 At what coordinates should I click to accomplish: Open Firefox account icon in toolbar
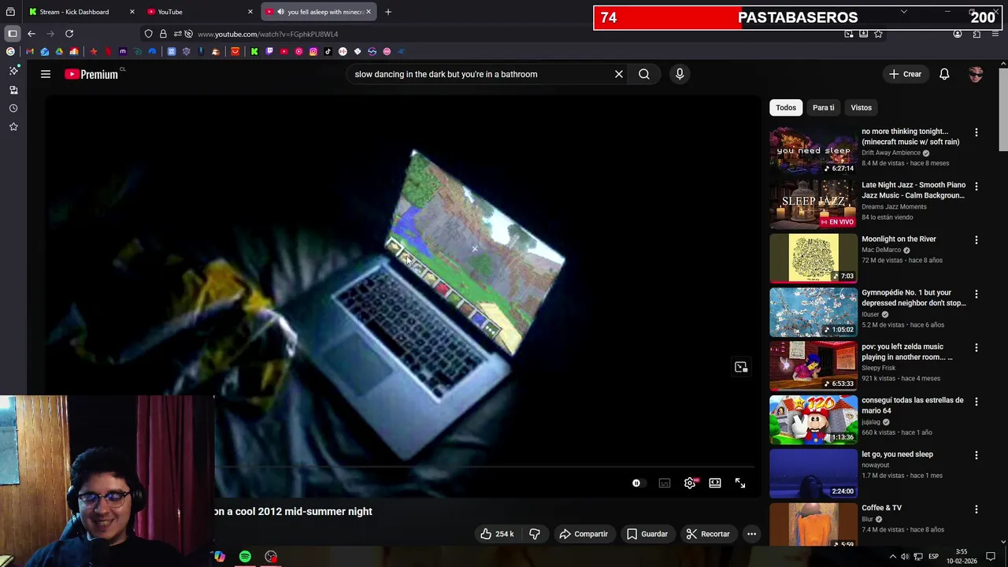(x=958, y=34)
